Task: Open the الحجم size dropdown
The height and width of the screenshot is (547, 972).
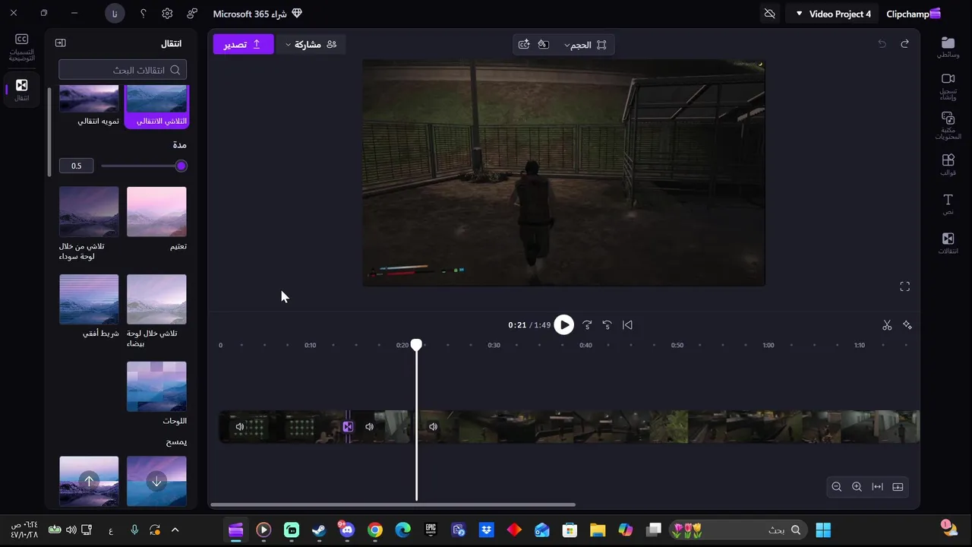Action: (x=585, y=45)
